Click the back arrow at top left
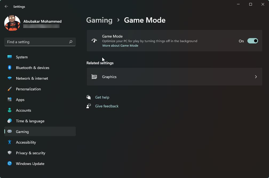This screenshot has height=178, width=269. coord(6,6)
